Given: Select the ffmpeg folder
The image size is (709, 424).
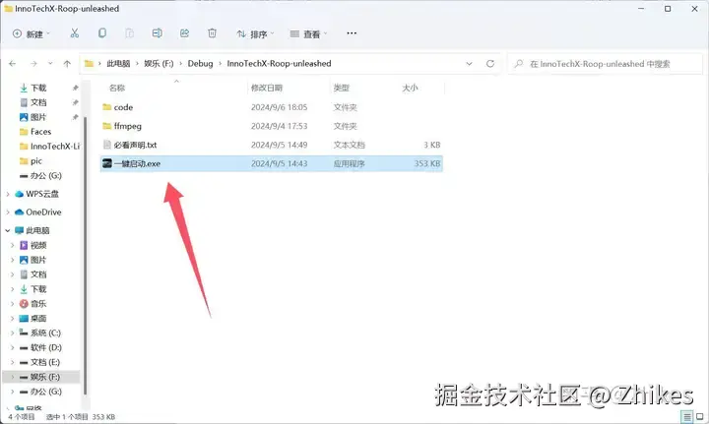Looking at the screenshot, I should pyautogui.click(x=272, y=126).
